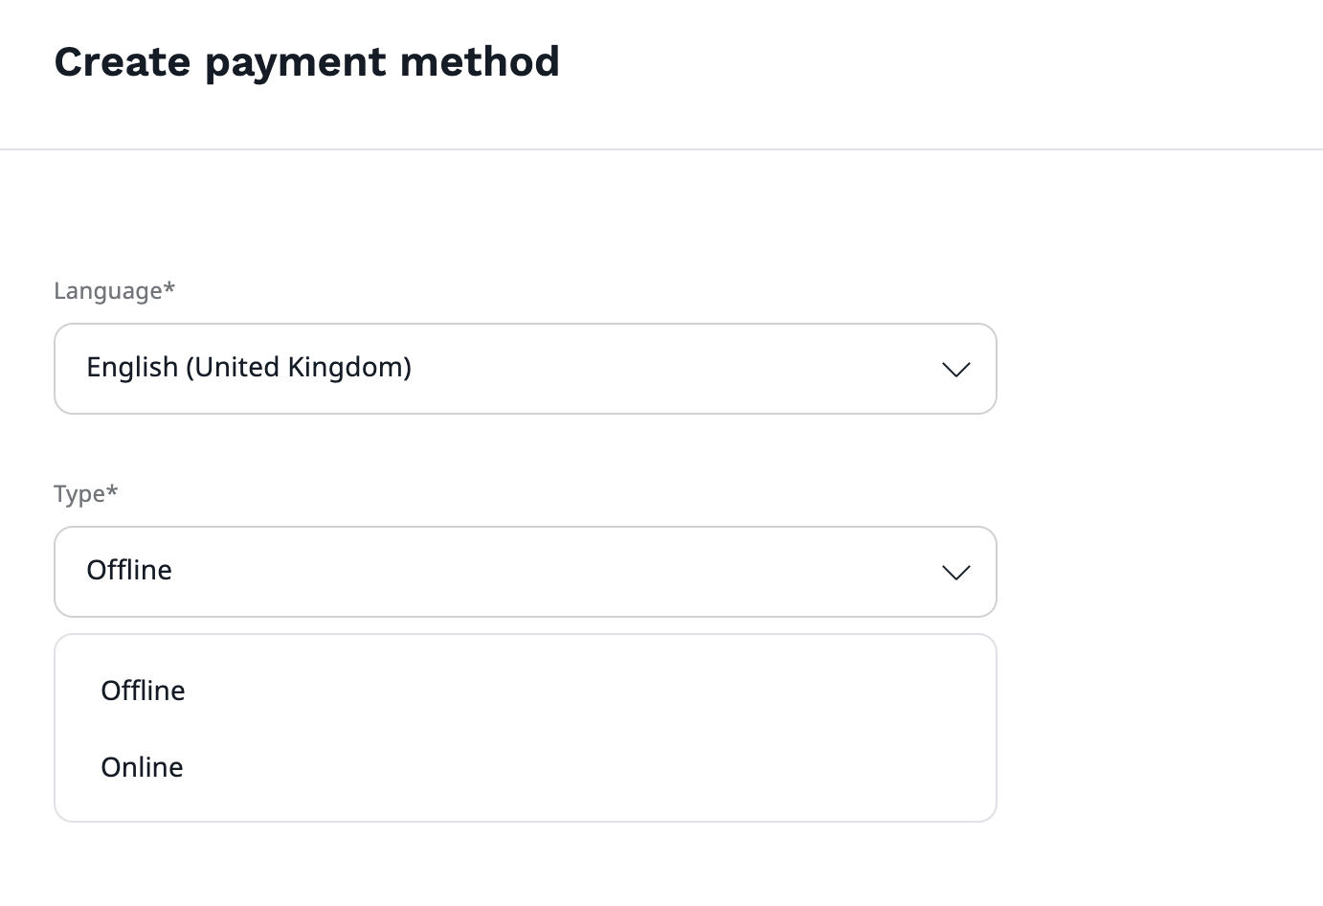Click the Offline text in the Type field
The image size is (1323, 906).
pyautogui.click(x=129, y=570)
